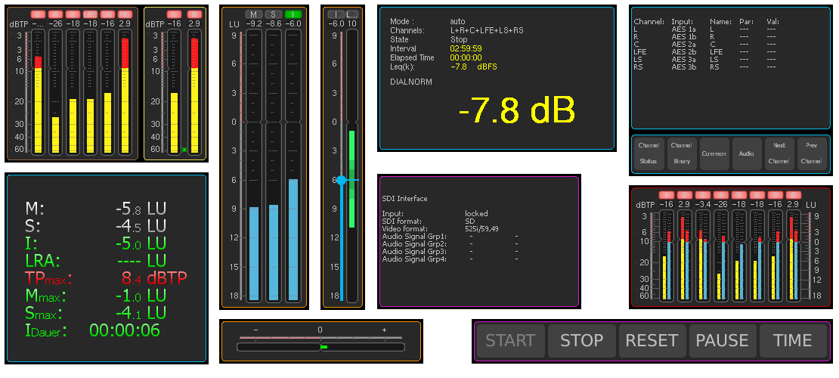
Task: Click the AES 2b input entry
Action: pos(683,52)
